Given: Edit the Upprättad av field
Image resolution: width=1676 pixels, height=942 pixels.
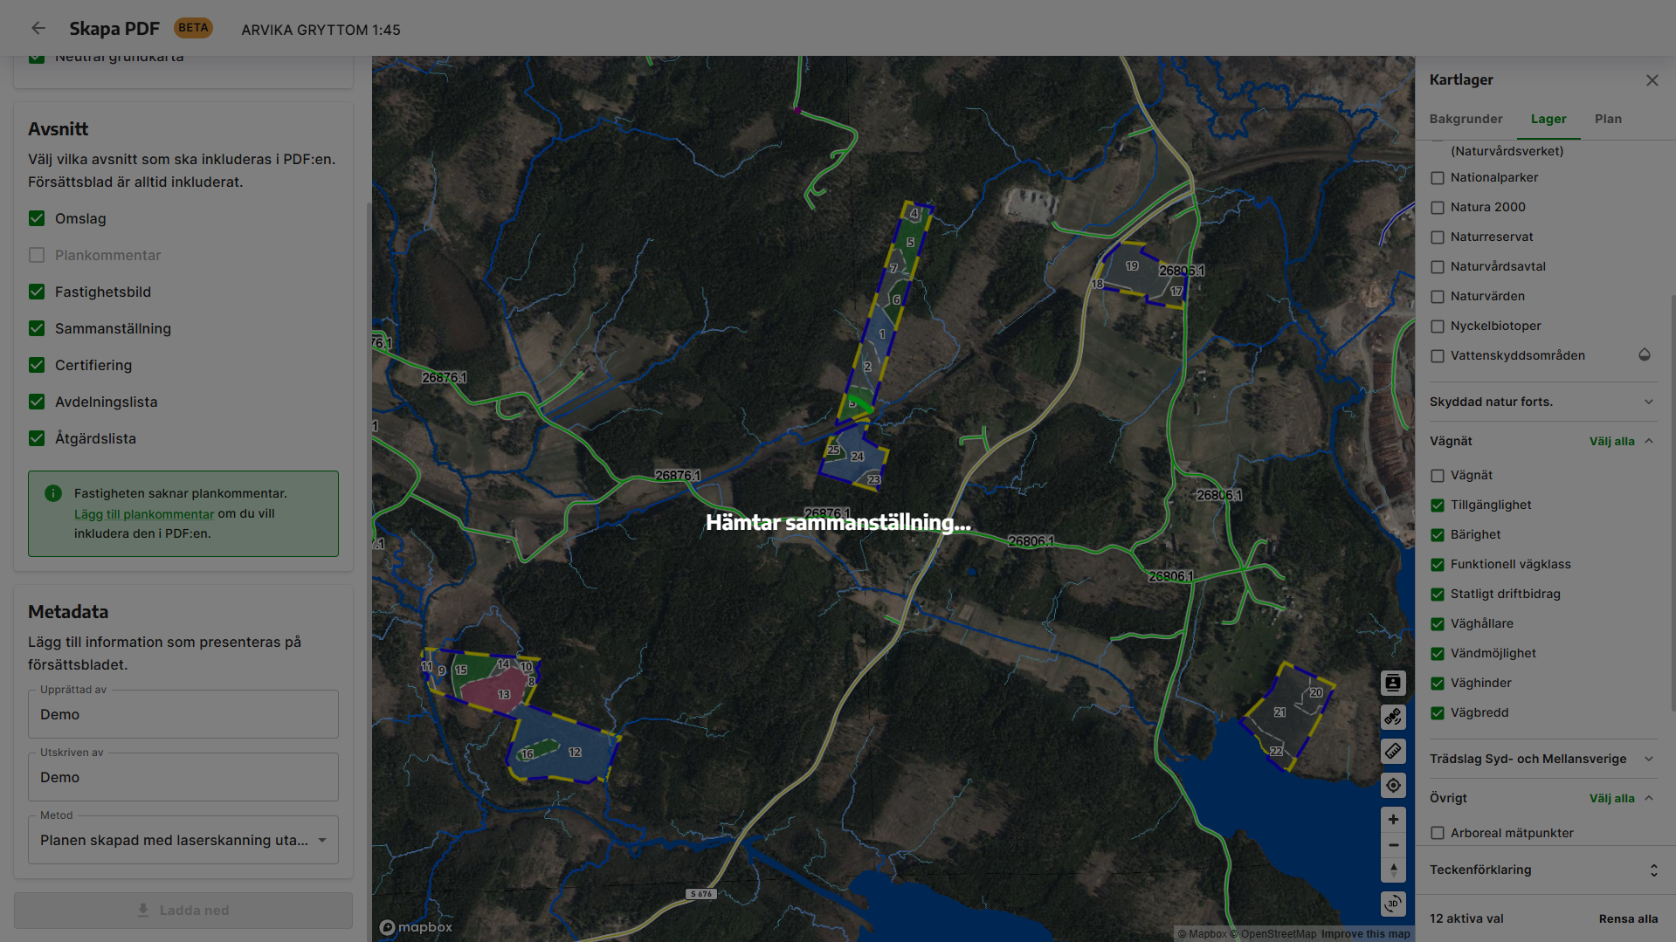Looking at the screenshot, I should point(183,714).
